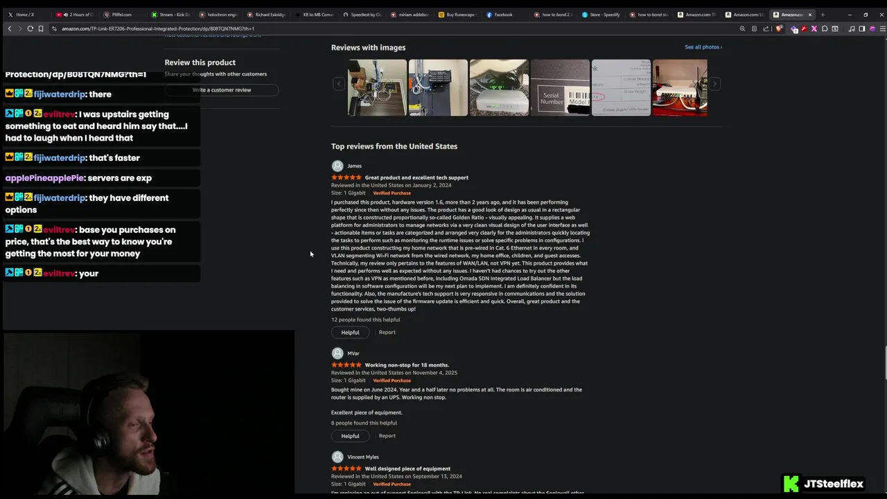This screenshot has height=499, width=887.
Task: Open the red extension icon in toolbar
Action: [804, 28]
